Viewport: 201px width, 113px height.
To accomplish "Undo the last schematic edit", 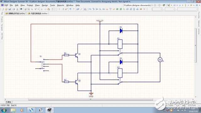I will click(70, 9).
